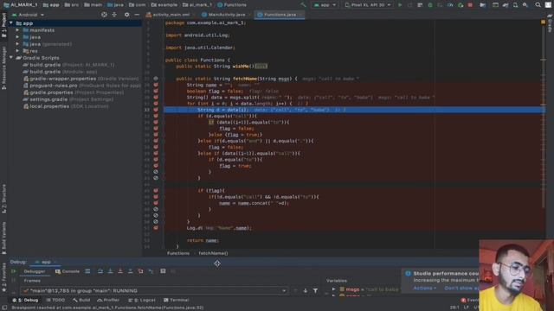Expand the res folder
The width and height of the screenshot is (554, 311).
[x=17, y=51]
